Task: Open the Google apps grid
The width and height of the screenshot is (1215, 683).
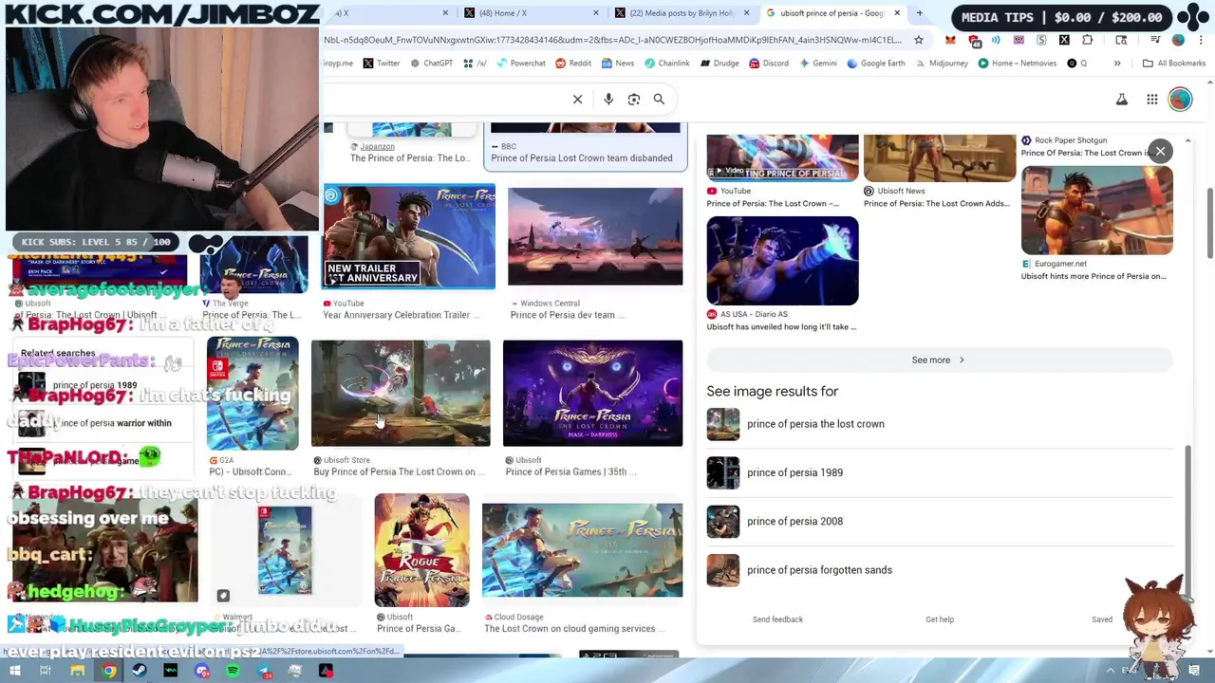Action: [1151, 100]
